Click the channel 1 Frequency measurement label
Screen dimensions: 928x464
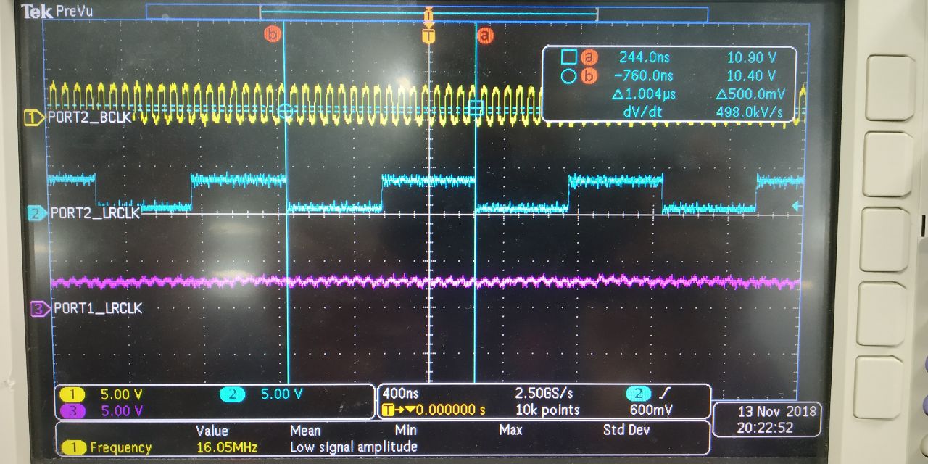tap(107, 447)
